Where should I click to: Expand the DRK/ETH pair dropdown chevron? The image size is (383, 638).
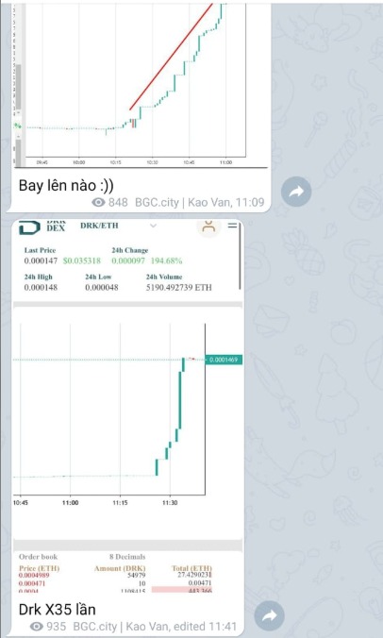[153, 226]
